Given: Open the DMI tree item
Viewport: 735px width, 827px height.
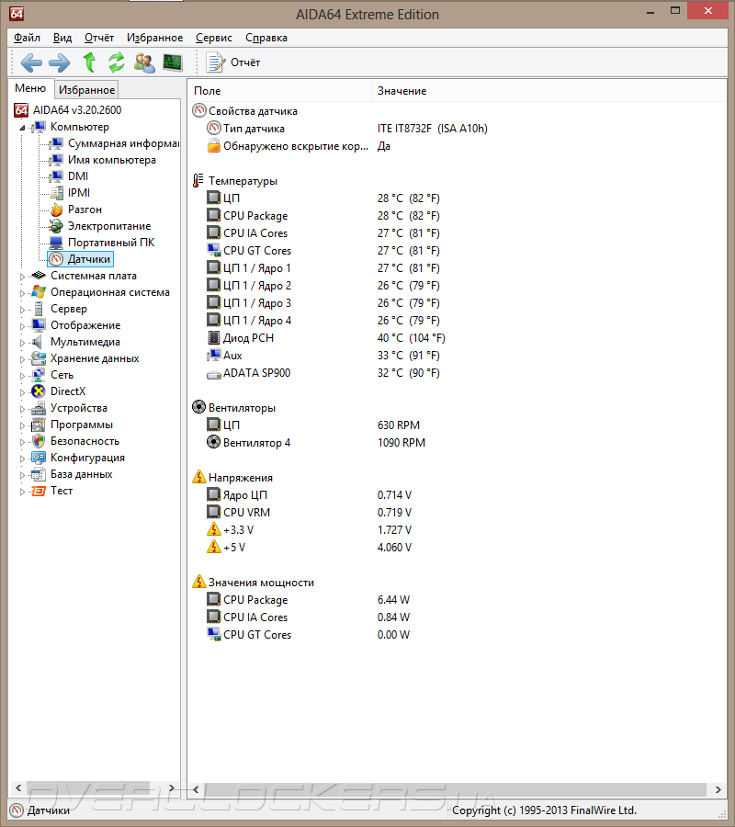Looking at the screenshot, I should coord(78,176).
